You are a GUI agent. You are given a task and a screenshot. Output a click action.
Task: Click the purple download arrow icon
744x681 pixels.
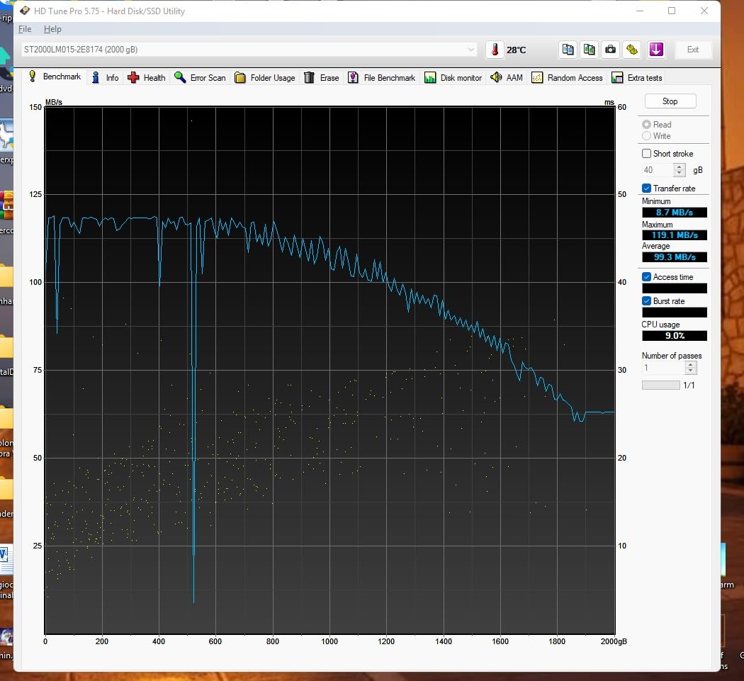[x=656, y=50]
